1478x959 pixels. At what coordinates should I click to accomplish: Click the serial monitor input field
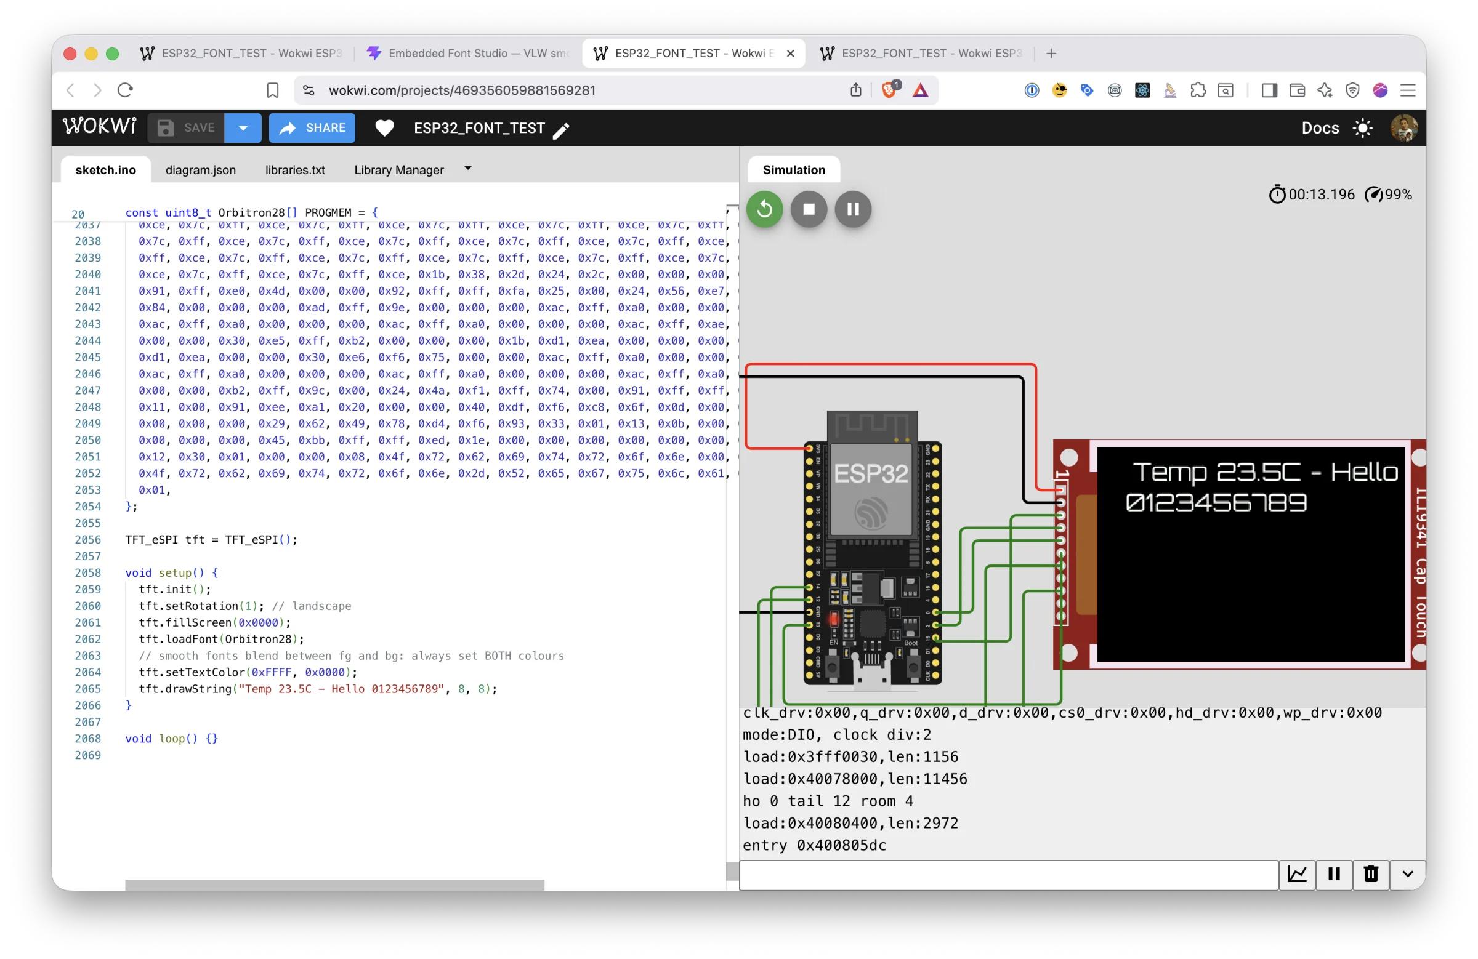[1009, 875]
